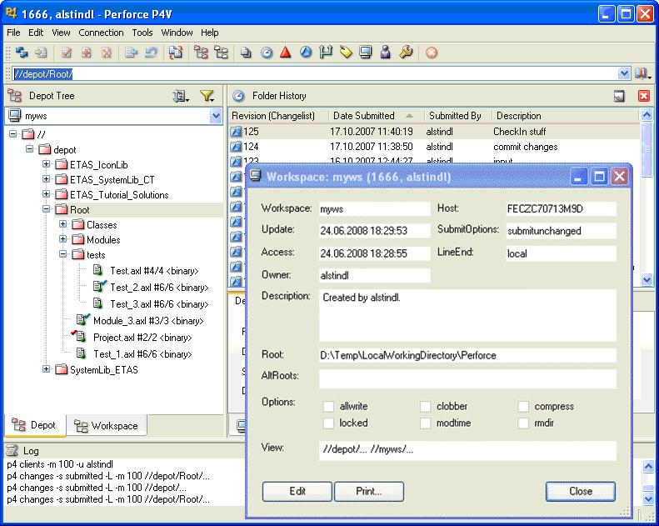
Task: Click the Print... button
Action: coord(368,491)
